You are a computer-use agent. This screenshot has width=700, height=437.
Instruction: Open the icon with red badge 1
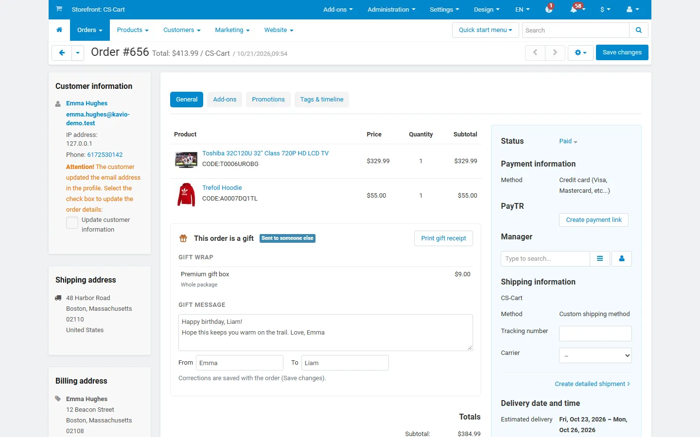tap(549, 9)
